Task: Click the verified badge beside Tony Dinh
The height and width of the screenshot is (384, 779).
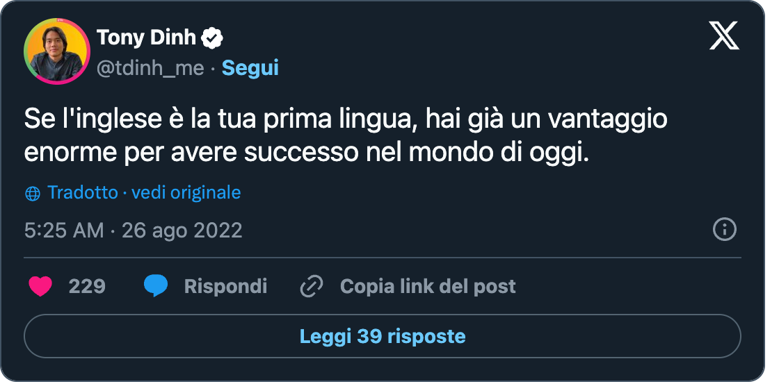Action: pos(212,37)
